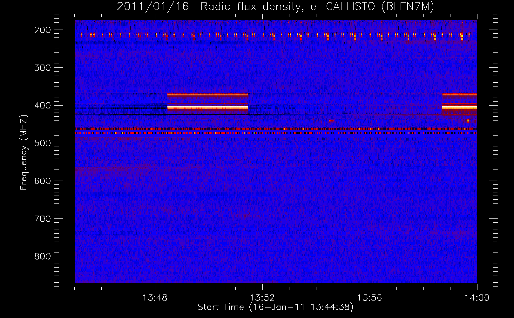514x318 pixels.
Task: Click the 13:56 time tick label
Action: [369, 298]
